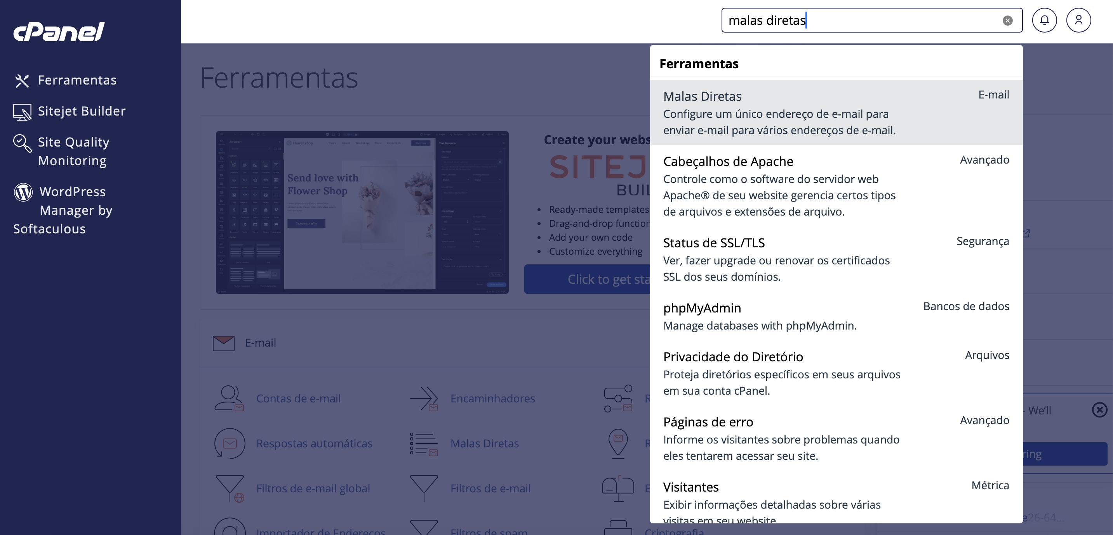
Task: Select the Privacidade do Diretório result
Action: pos(836,373)
